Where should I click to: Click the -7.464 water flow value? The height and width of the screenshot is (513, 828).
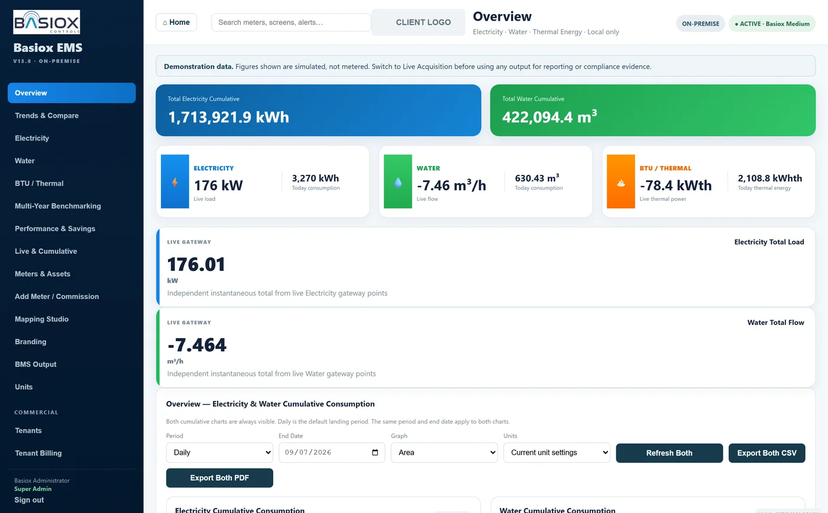(197, 345)
